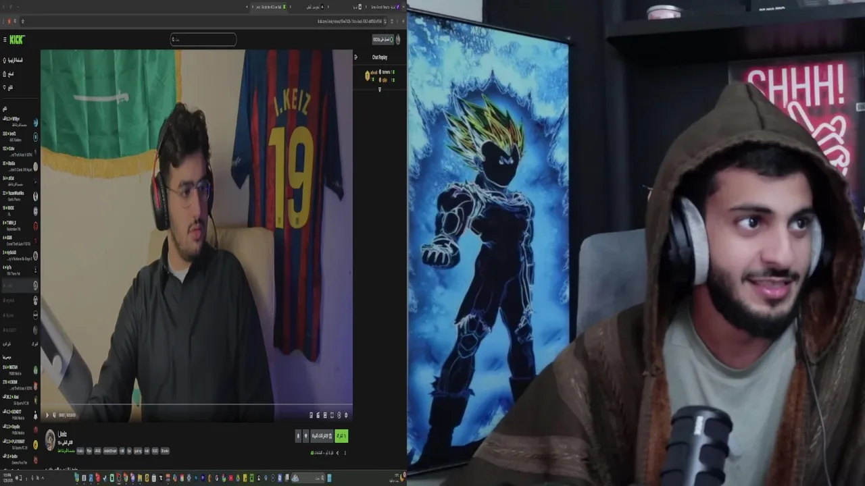Open the PLAYAWAY recommended channel
The image size is (865, 486).
click(x=20, y=444)
